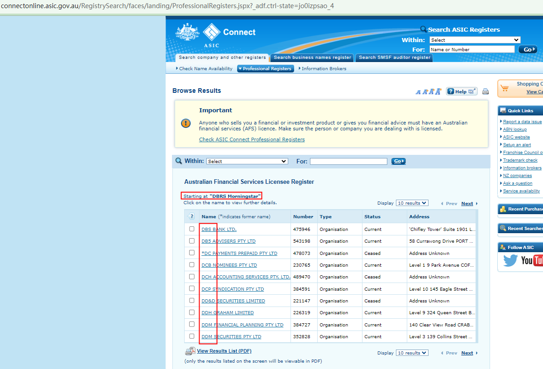Image resolution: width=543 pixels, height=369 pixels.
Task: Open the header Within Select dropdown
Action: [x=475, y=40]
